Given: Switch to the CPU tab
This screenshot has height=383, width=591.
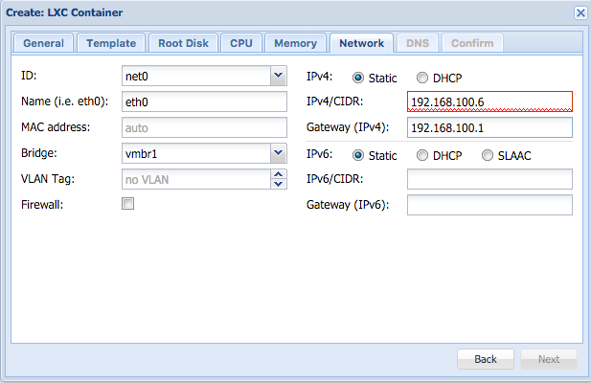Looking at the screenshot, I should 241,43.
